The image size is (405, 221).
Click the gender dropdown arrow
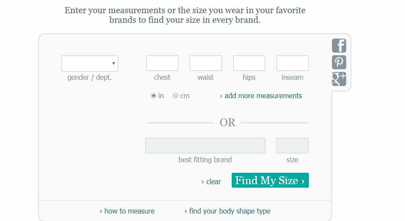[x=113, y=63]
